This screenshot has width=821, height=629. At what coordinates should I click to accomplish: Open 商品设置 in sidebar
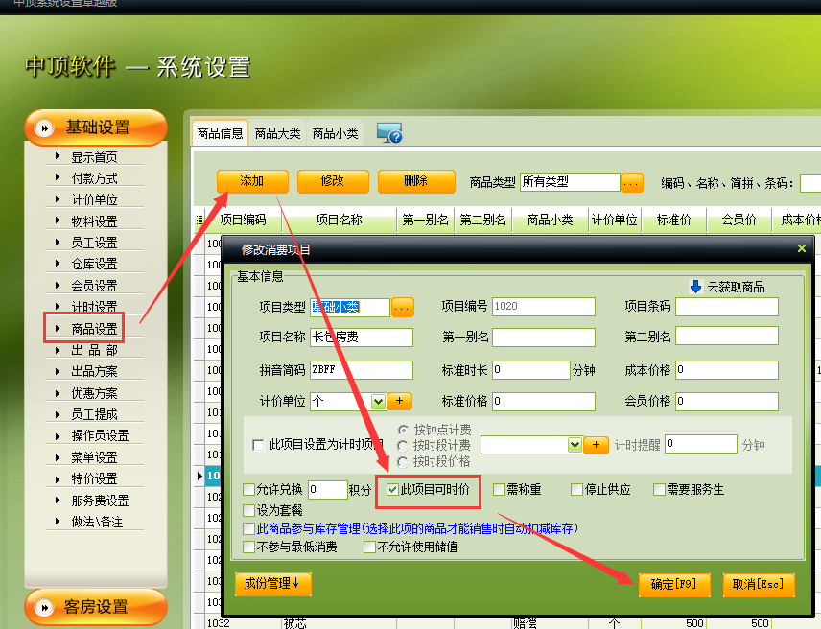pyautogui.click(x=95, y=329)
